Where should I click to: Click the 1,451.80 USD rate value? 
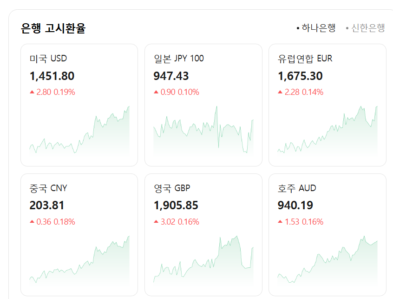pyautogui.click(x=51, y=75)
